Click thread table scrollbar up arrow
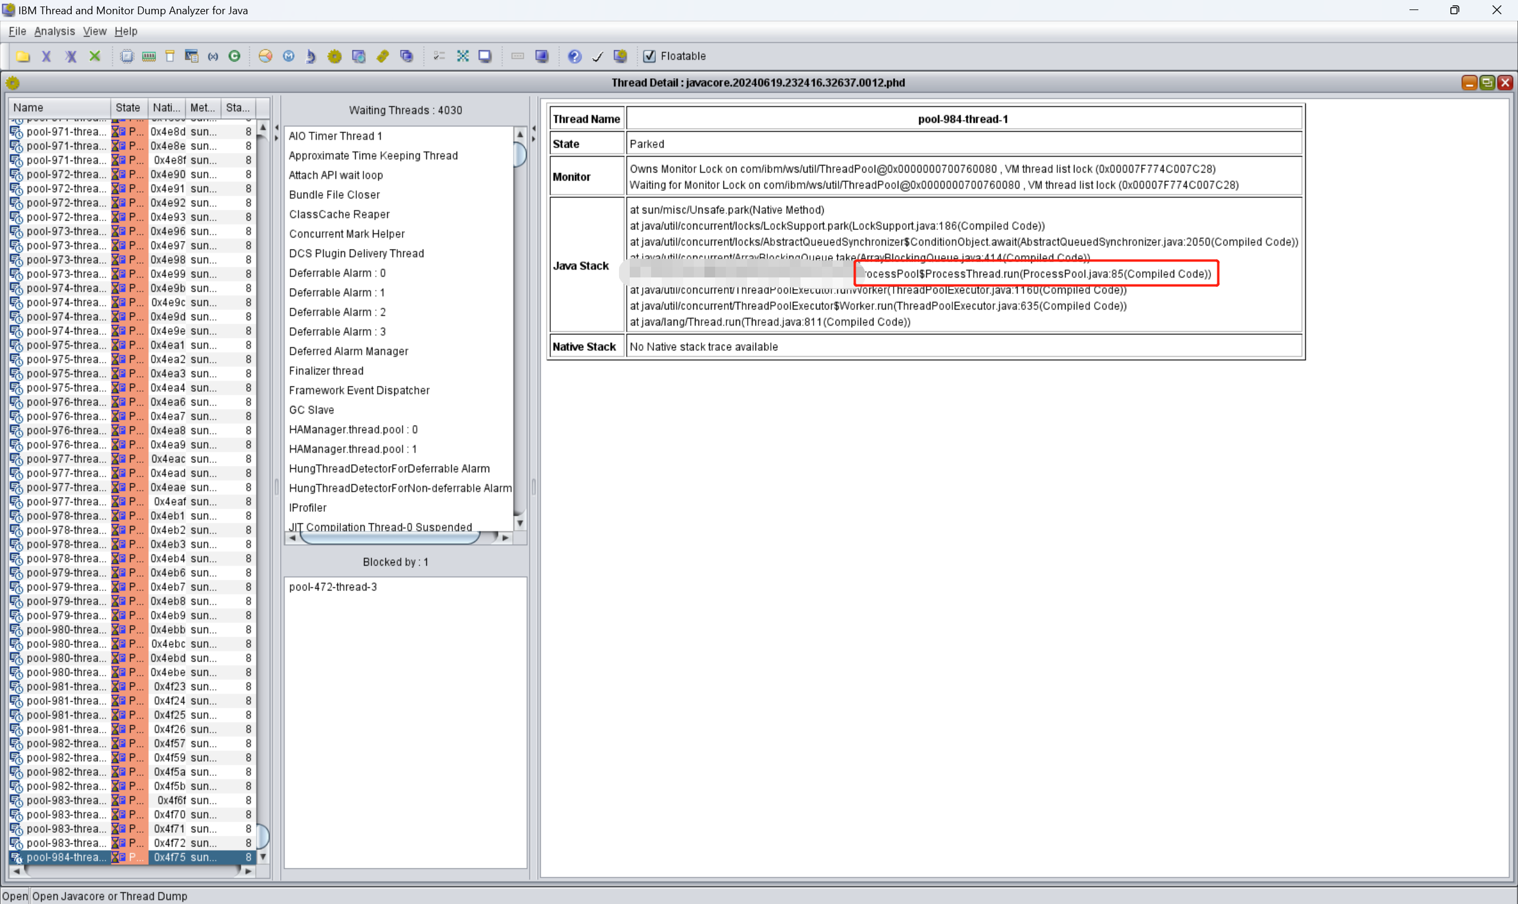The width and height of the screenshot is (1518, 904). 263,127
